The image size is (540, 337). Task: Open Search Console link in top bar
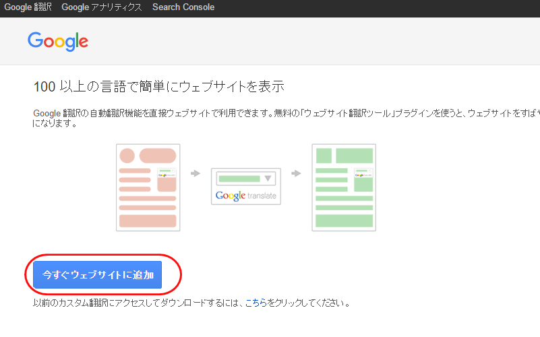tap(183, 7)
